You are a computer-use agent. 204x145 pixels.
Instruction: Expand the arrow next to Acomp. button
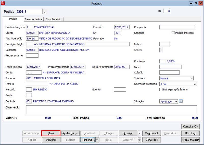(139, 133)
